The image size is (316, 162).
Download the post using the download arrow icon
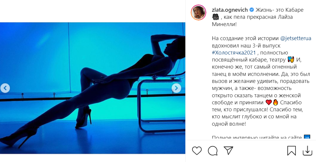click(x=307, y=151)
